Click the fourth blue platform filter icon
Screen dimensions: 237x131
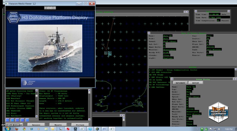coord(22,120)
